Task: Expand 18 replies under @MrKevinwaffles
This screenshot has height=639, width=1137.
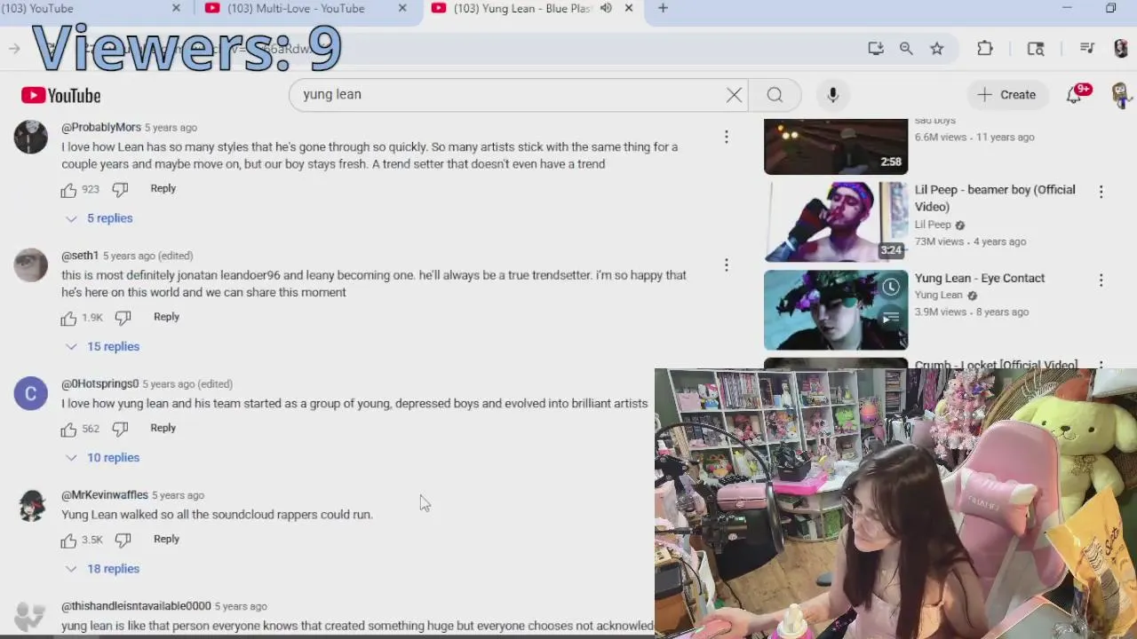Action: [x=102, y=569]
